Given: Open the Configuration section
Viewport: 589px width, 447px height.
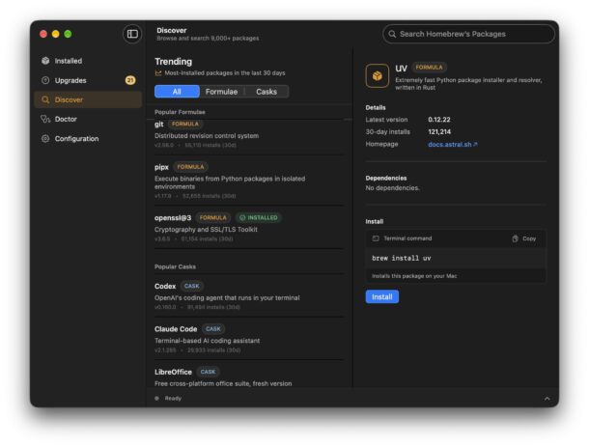Looking at the screenshot, I should (x=88, y=139).
